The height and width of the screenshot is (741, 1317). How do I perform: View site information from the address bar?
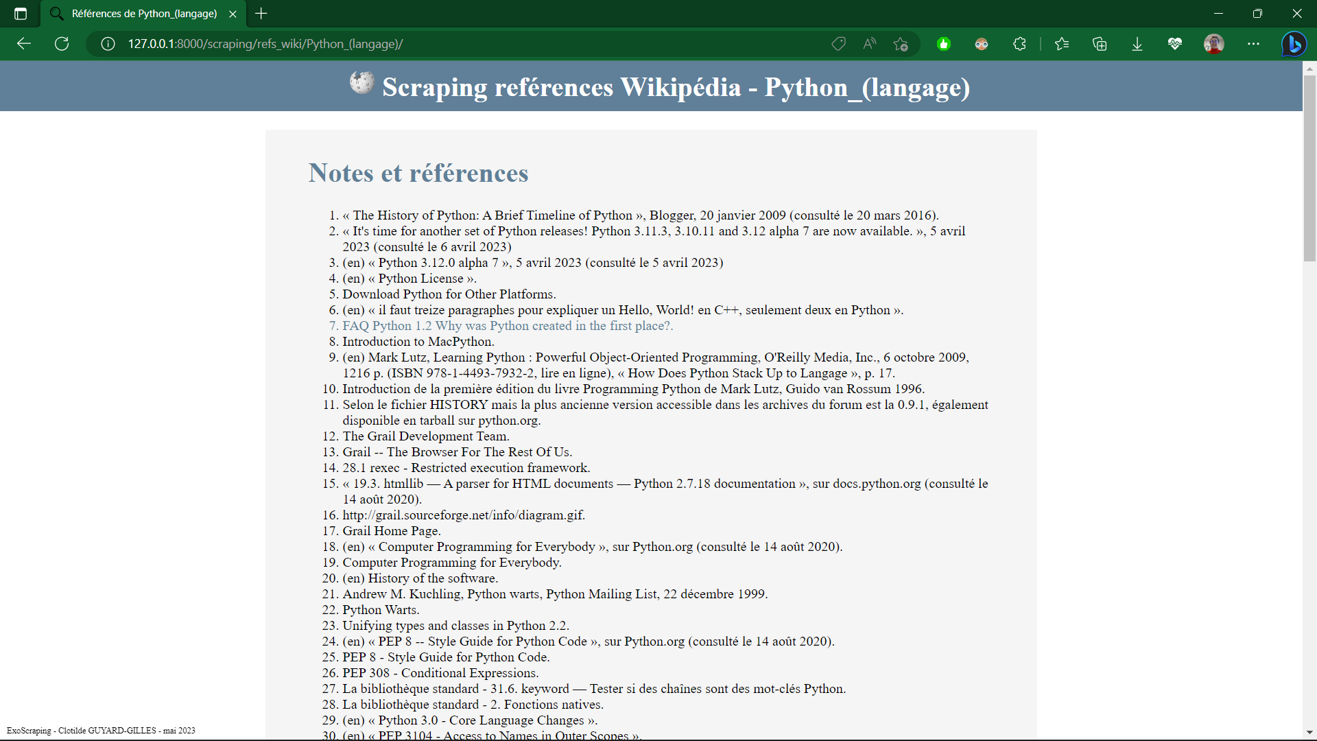click(107, 44)
